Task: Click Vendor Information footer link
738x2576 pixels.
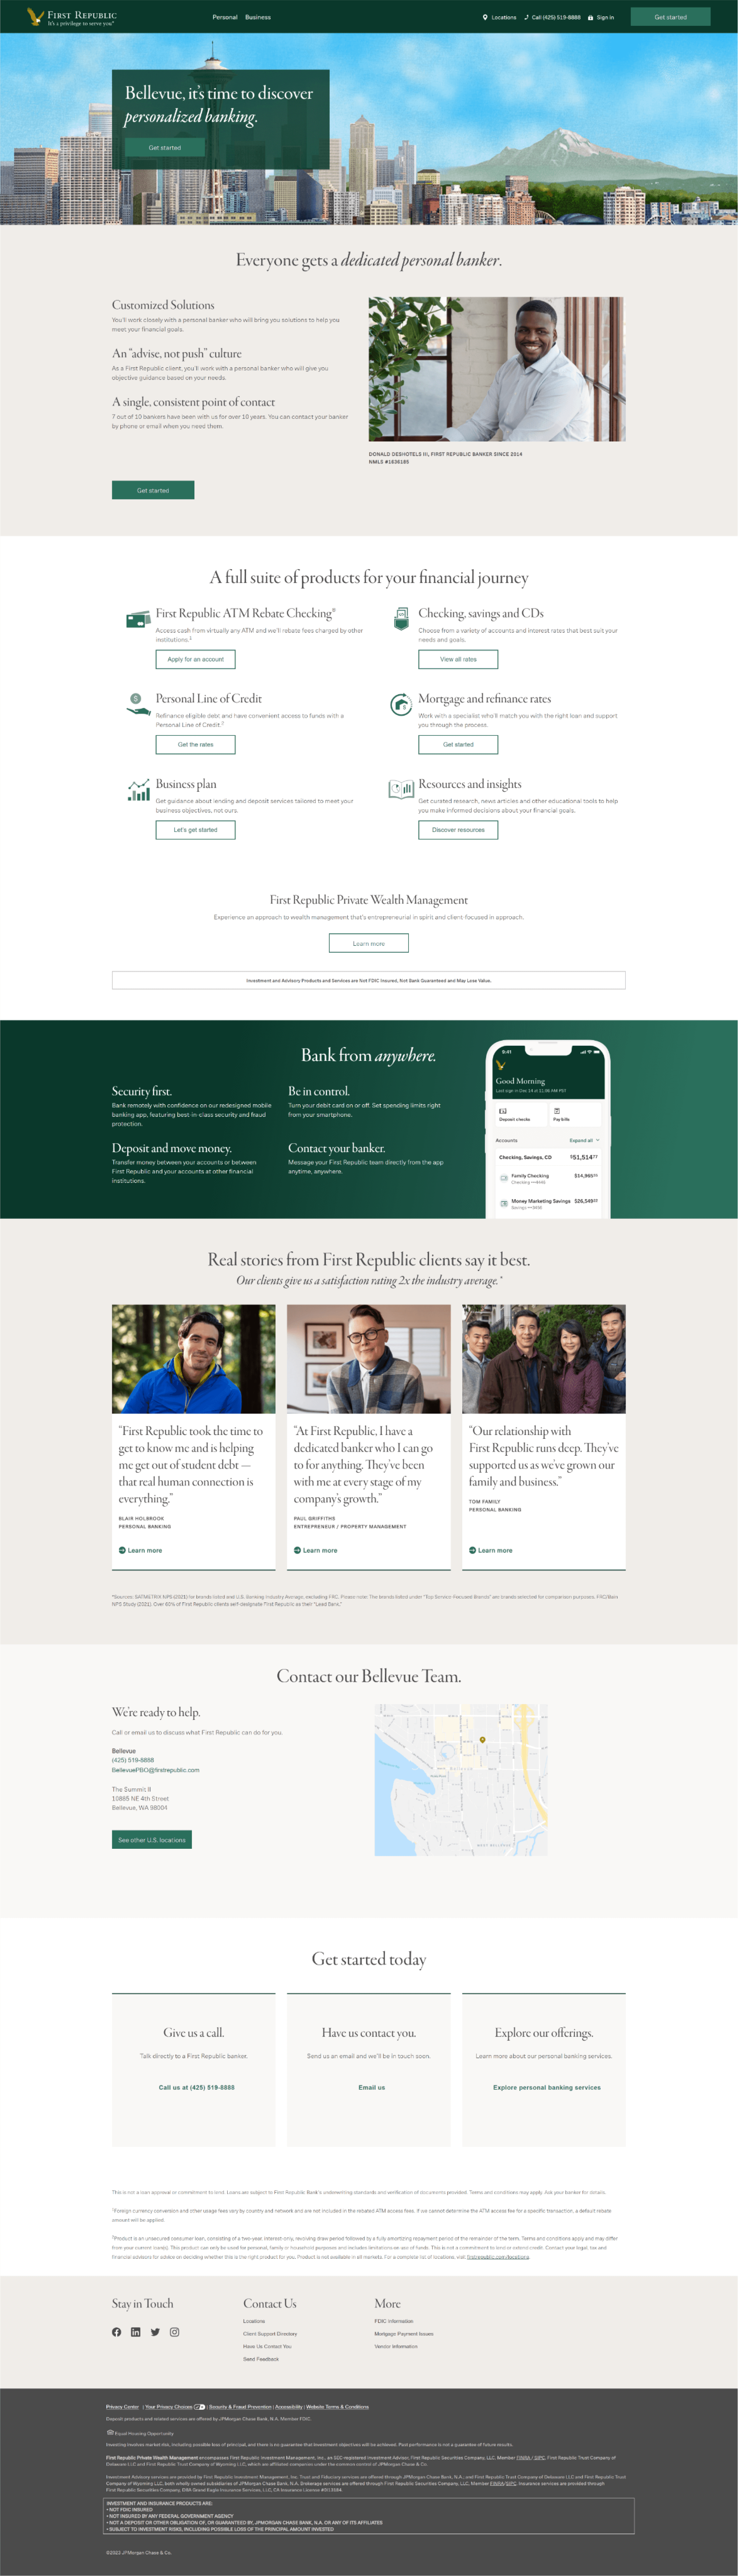Action: (396, 2346)
